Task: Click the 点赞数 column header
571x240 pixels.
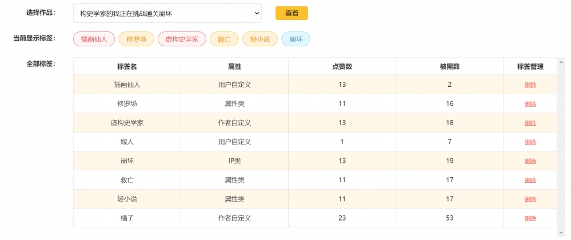Action: tap(342, 66)
